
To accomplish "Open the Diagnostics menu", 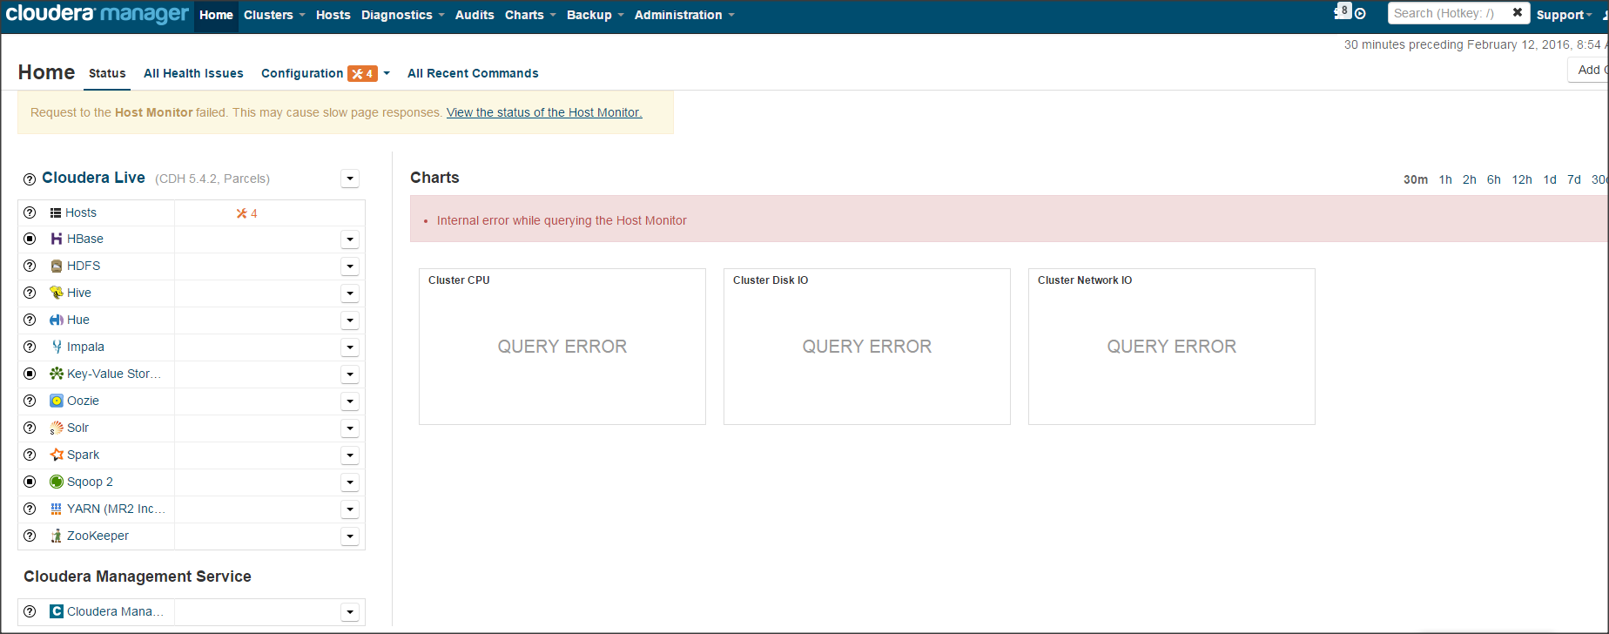I will pos(402,15).
